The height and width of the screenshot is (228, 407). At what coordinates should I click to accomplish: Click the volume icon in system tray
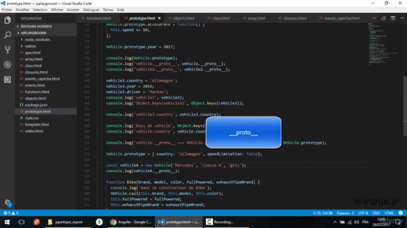click(x=356, y=222)
